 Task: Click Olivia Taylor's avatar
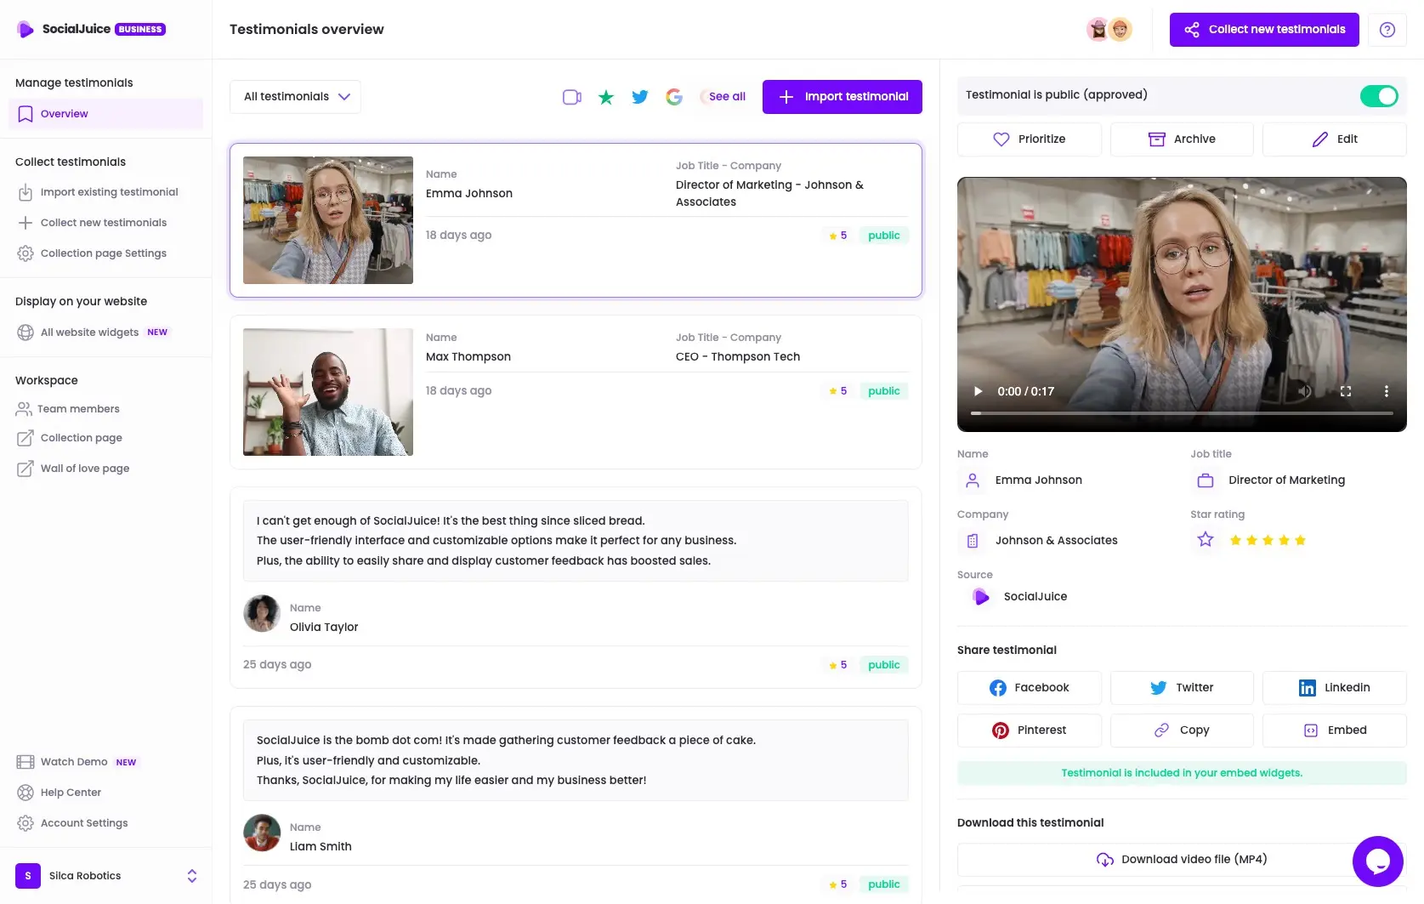click(x=262, y=613)
